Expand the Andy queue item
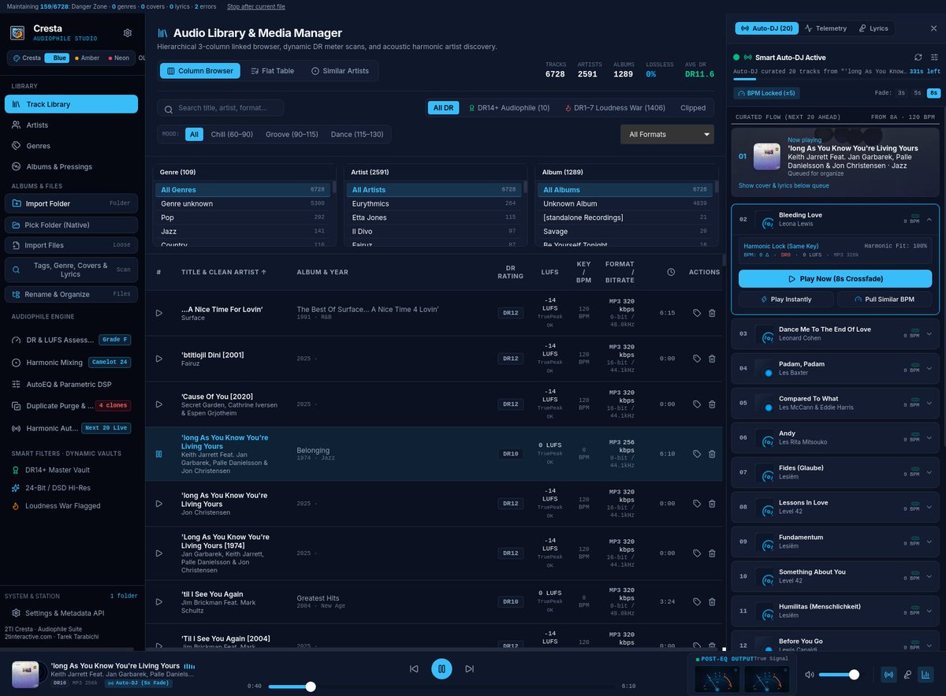The height and width of the screenshot is (696, 946). 929,437
